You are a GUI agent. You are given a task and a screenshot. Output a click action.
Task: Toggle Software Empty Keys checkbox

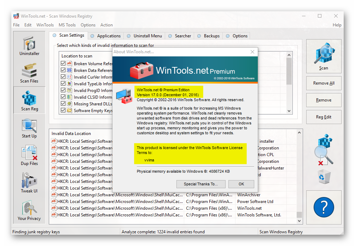pyautogui.click(x=63, y=110)
